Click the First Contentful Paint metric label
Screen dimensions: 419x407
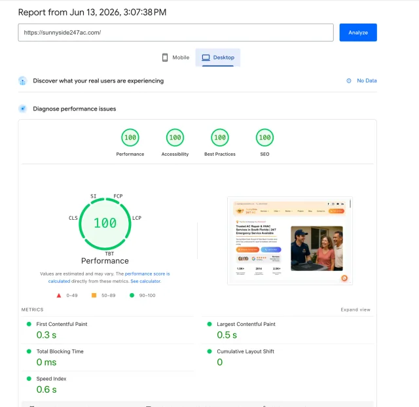pos(62,324)
